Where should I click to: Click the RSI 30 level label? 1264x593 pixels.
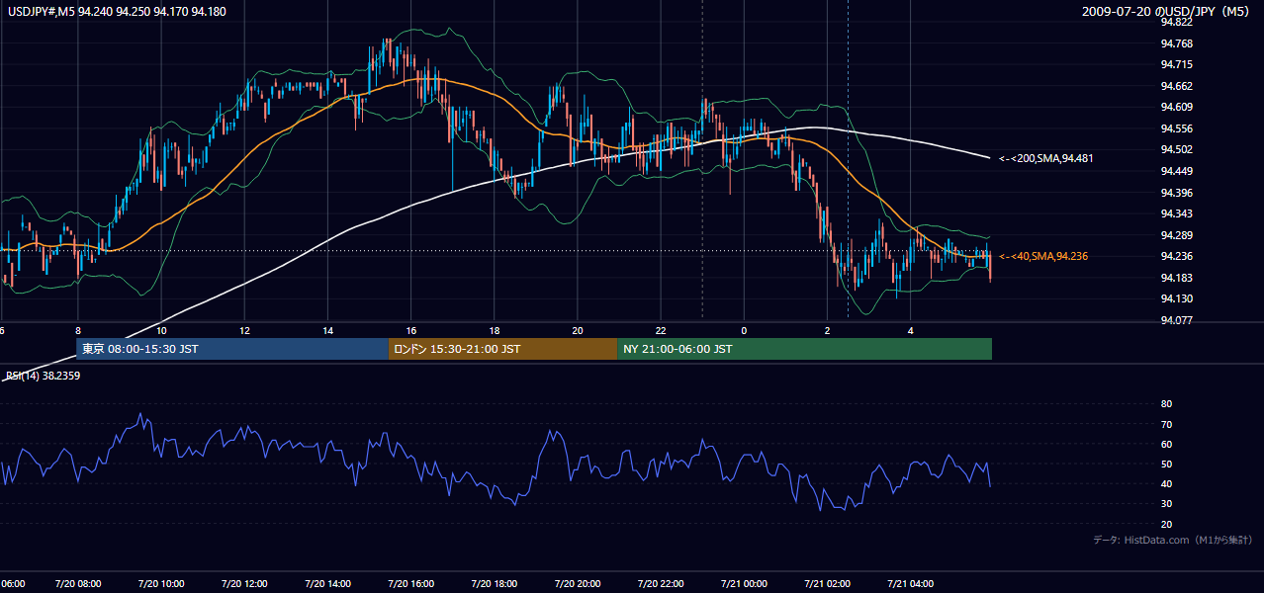[x=1166, y=504]
